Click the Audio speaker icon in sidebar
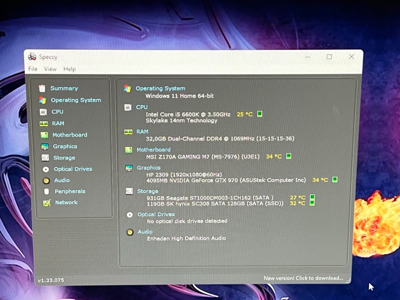Image resolution: width=400 pixels, height=300 pixels. (46, 180)
